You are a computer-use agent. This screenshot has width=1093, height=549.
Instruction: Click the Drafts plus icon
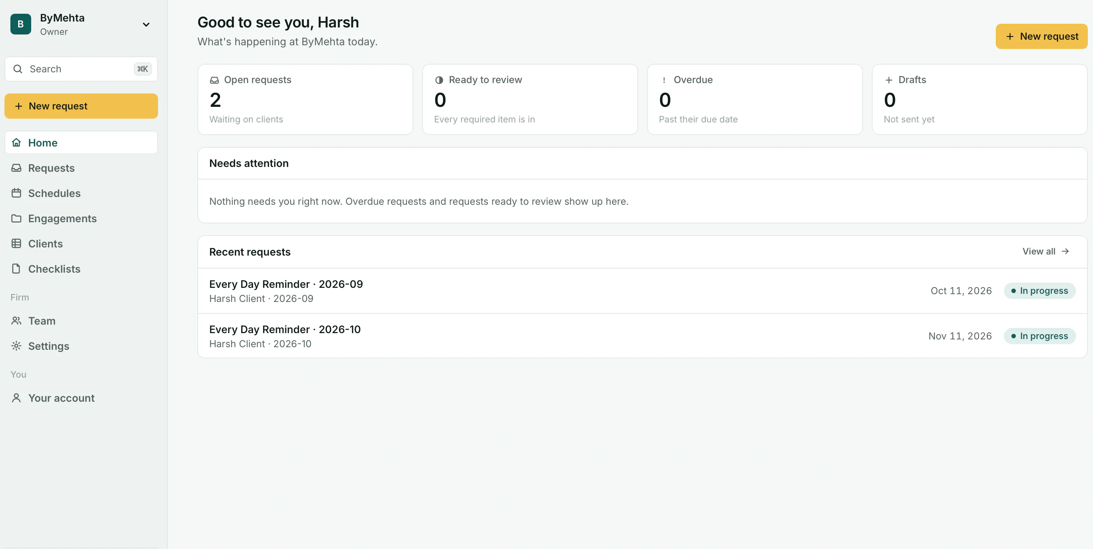(889, 80)
